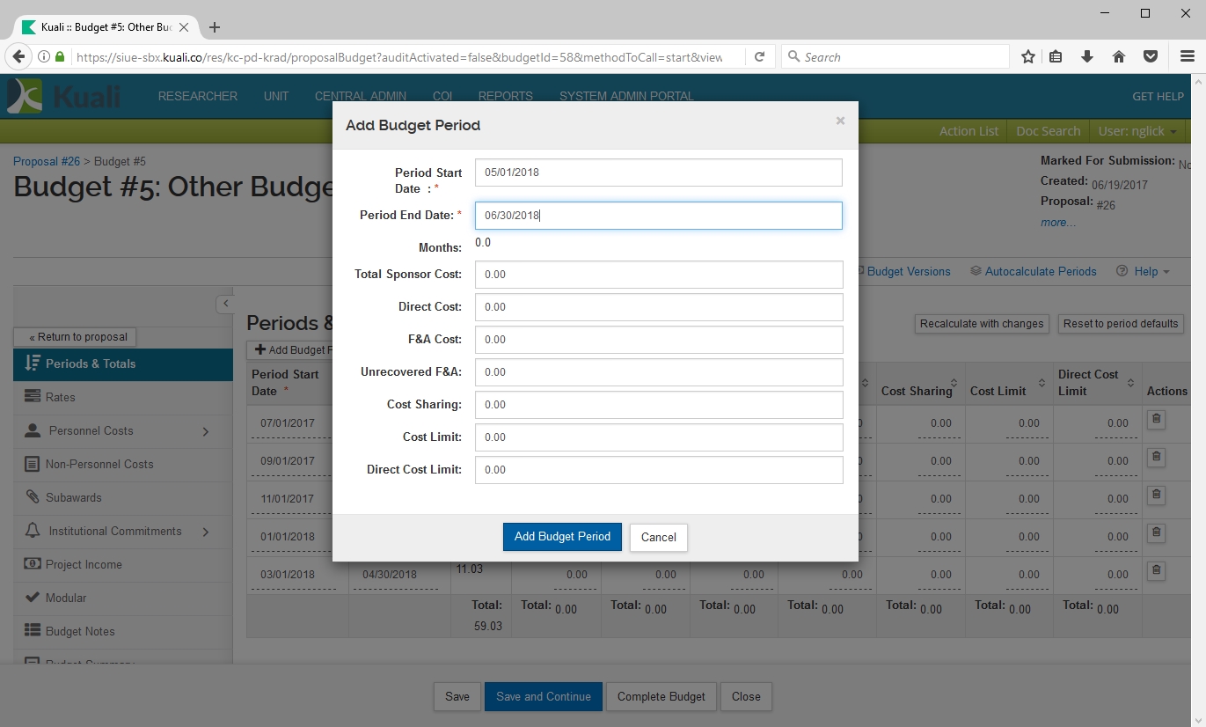This screenshot has width=1206, height=727.
Task: Click the Firefox bookmark star icon
Action: point(1027,57)
